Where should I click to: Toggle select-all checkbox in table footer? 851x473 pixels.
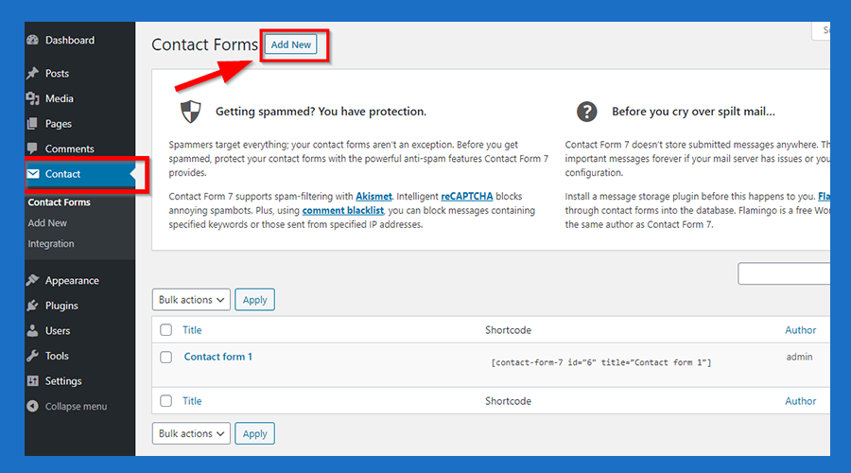166,401
